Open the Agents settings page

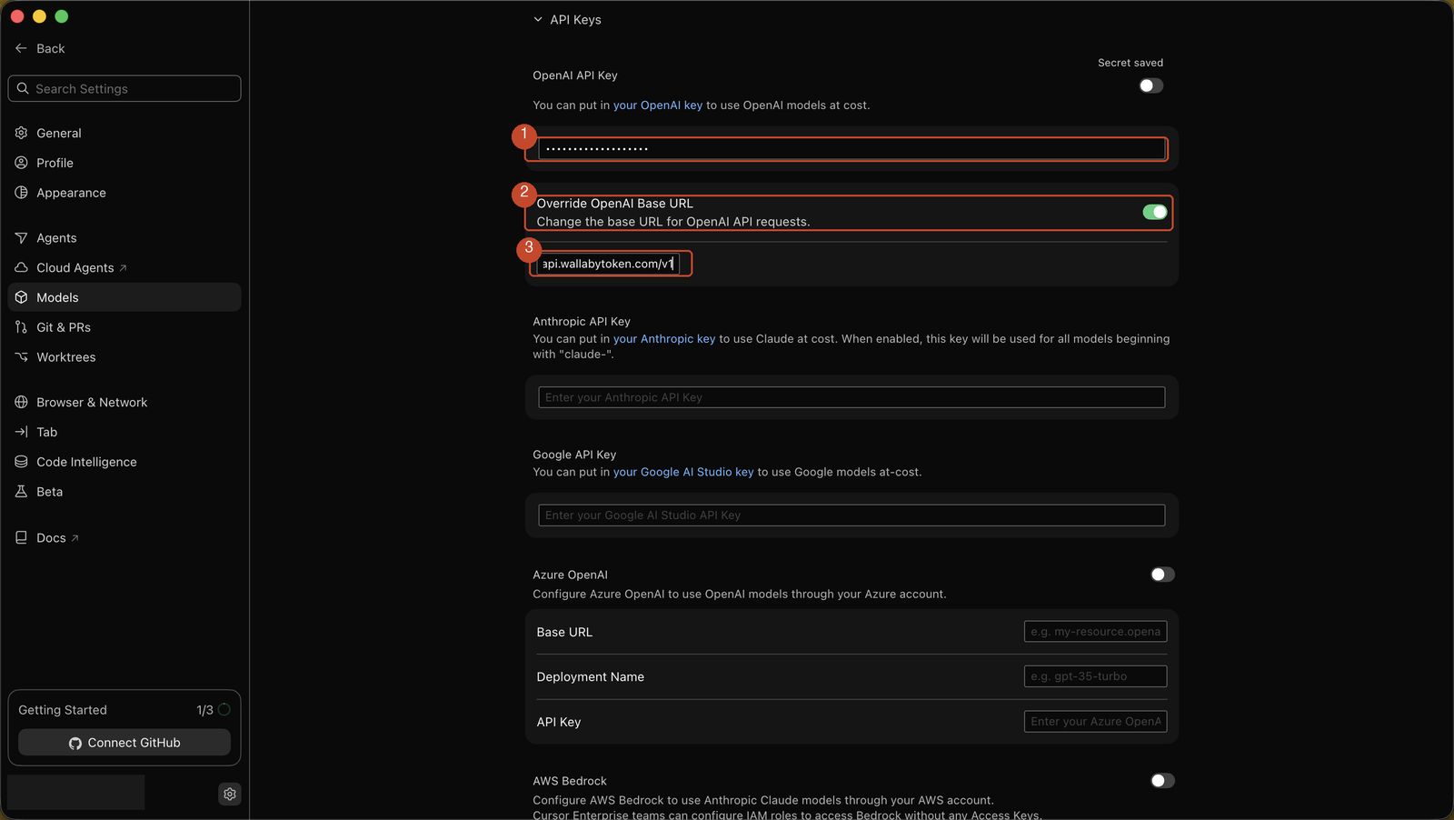(x=124, y=238)
